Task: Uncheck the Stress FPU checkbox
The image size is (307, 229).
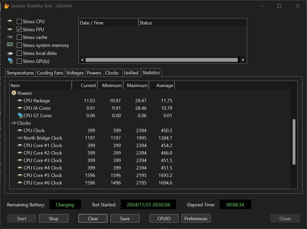Action: [x=19, y=30]
